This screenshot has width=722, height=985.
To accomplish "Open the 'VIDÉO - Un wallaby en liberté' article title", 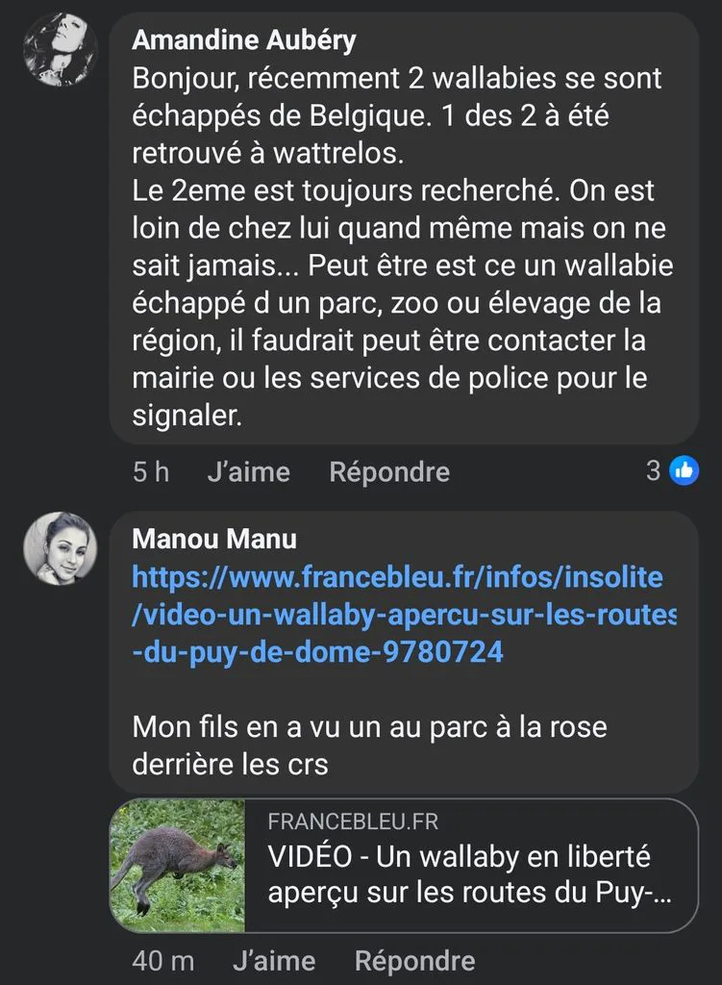I will pyautogui.click(x=469, y=874).
